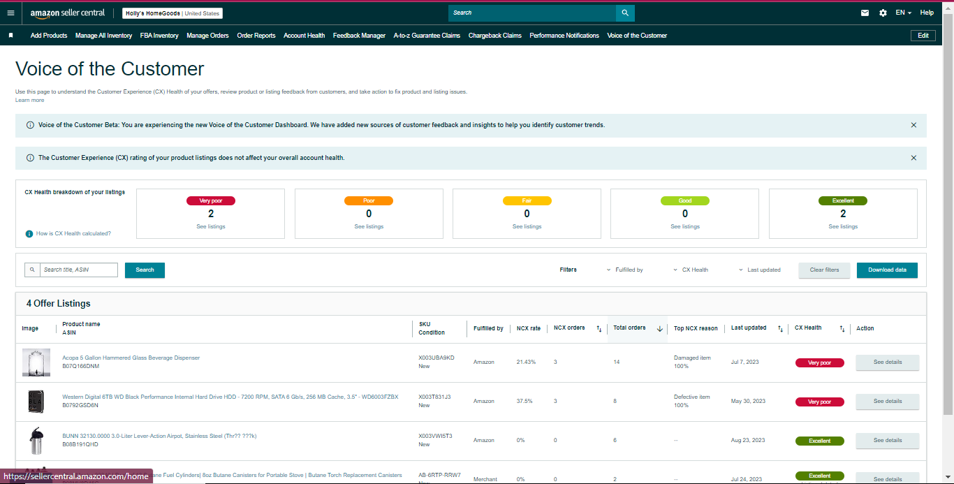954x484 pixels.
Task: Open the EN language dropdown
Action: click(x=904, y=13)
